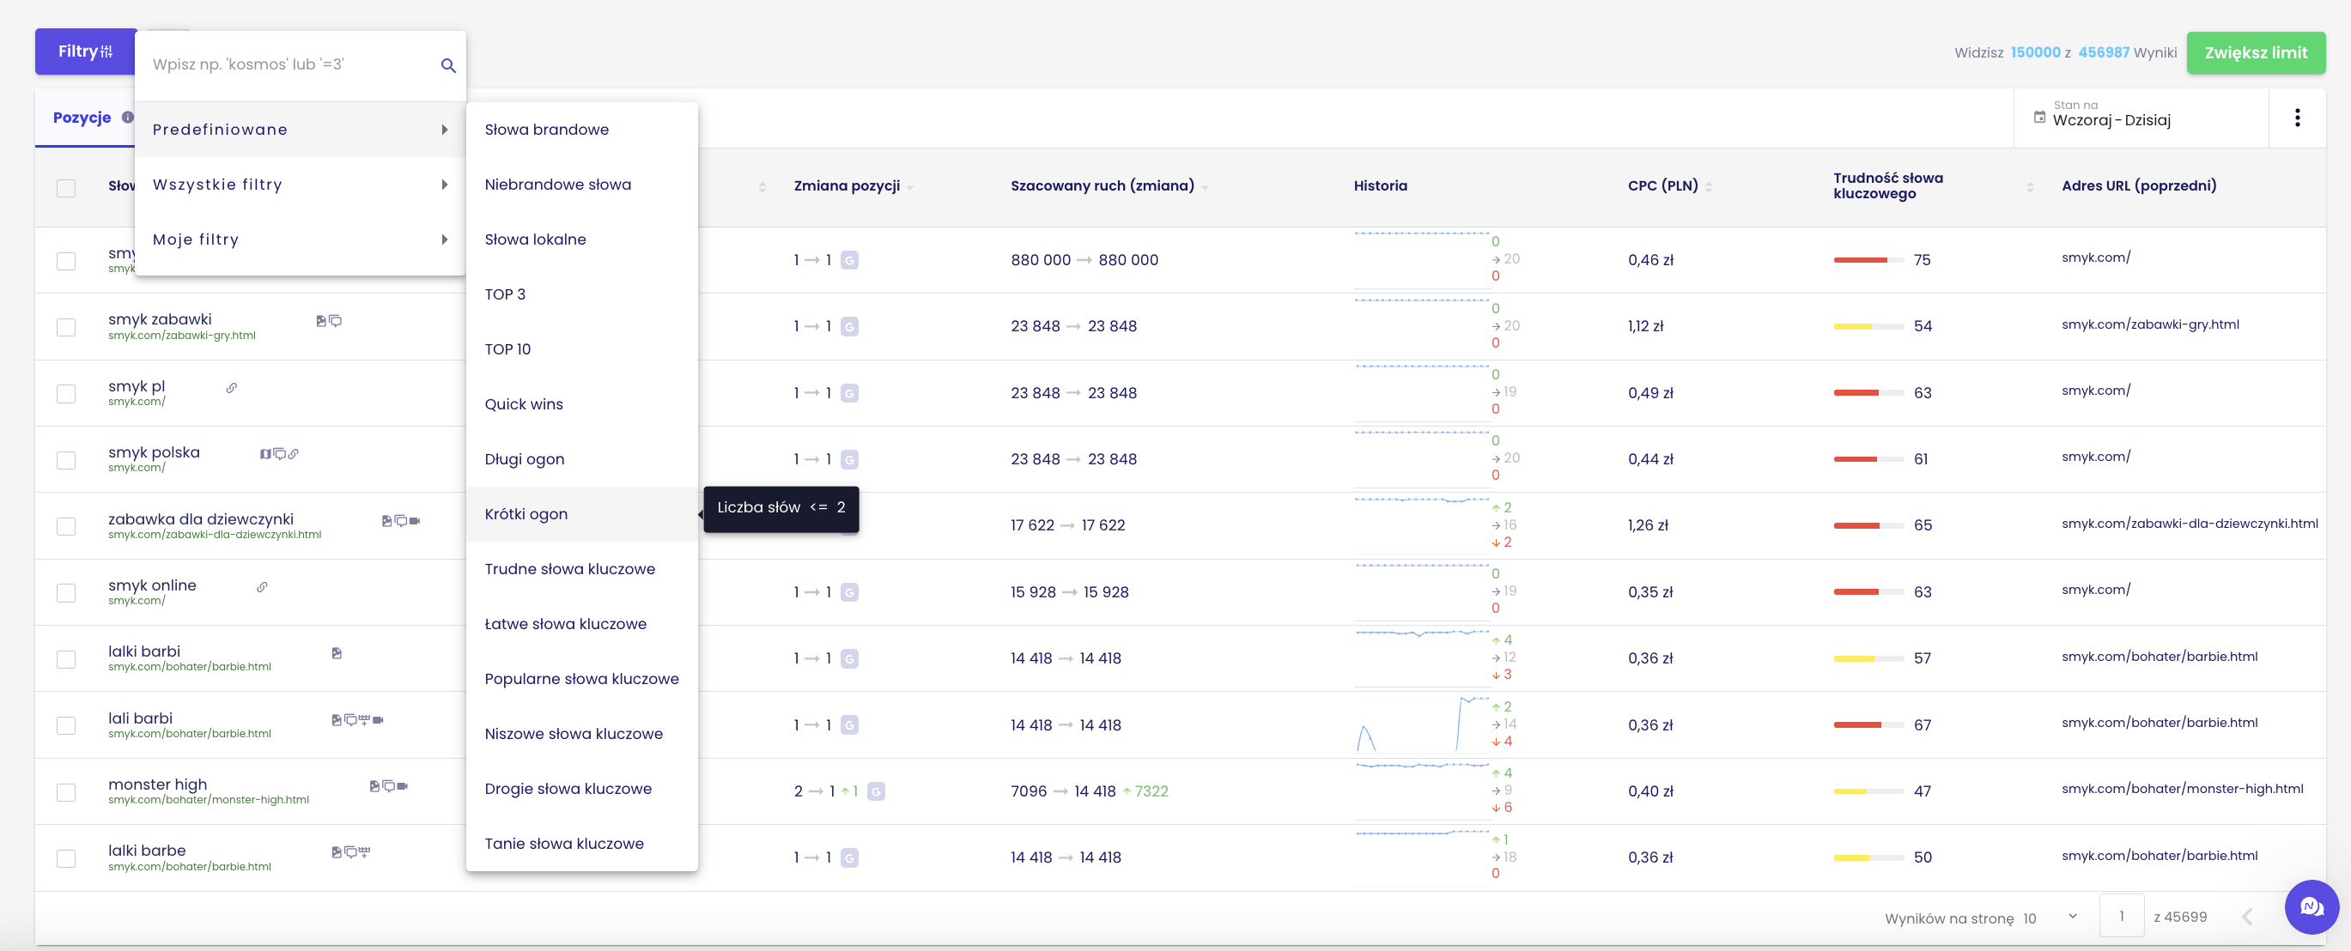Viewport: 2351px width, 951px height.
Task: Expand the Moje filtry submenu
Action: click(x=301, y=239)
